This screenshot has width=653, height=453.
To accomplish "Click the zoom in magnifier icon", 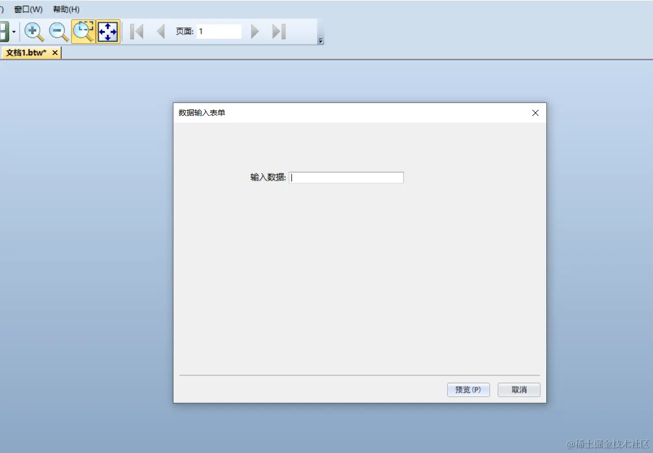I will coord(34,32).
